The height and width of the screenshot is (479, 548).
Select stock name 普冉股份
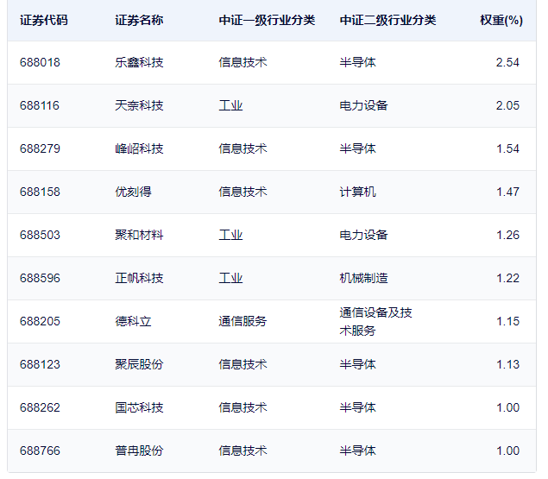139,451
